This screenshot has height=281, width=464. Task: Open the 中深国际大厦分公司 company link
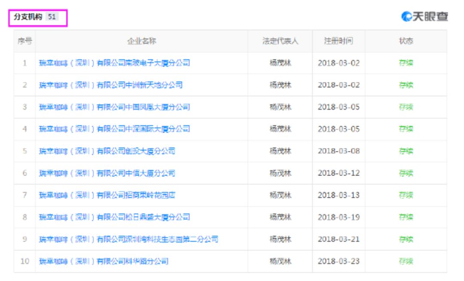click(x=114, y=129)
